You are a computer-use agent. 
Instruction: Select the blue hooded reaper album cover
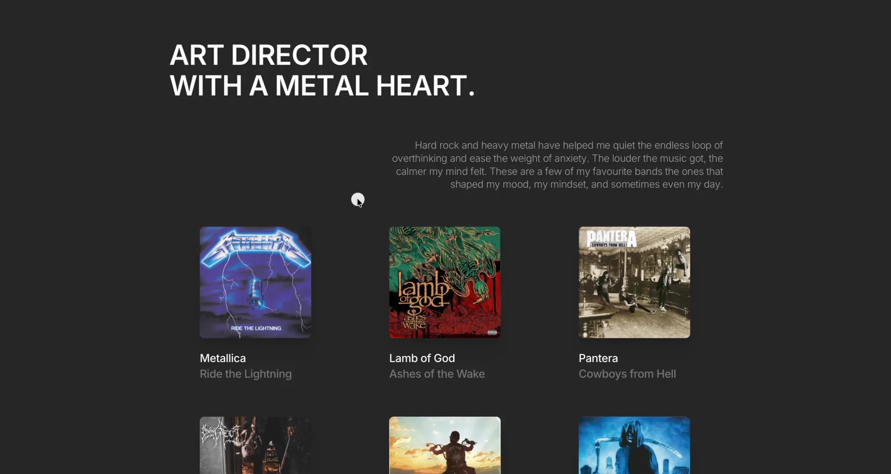(x=634, y=445)
